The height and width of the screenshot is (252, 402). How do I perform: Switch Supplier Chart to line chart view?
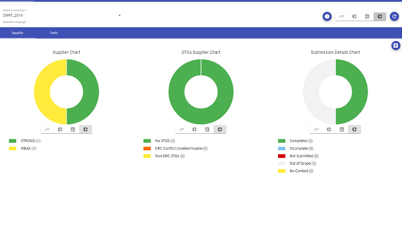[47, 129]
